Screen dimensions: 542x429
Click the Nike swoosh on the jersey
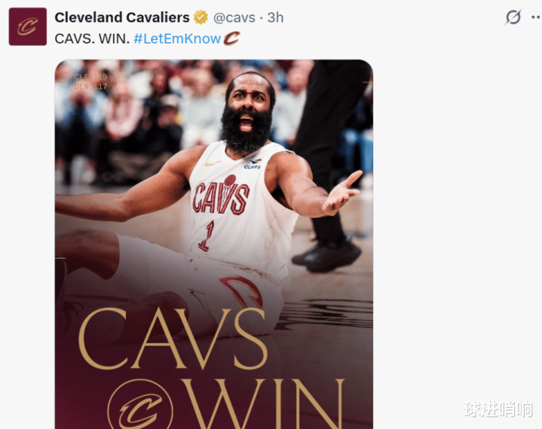click(213, 163)
